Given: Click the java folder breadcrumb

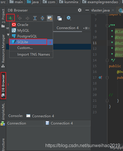Looking at the screenshot, I should tap(33, 2).
